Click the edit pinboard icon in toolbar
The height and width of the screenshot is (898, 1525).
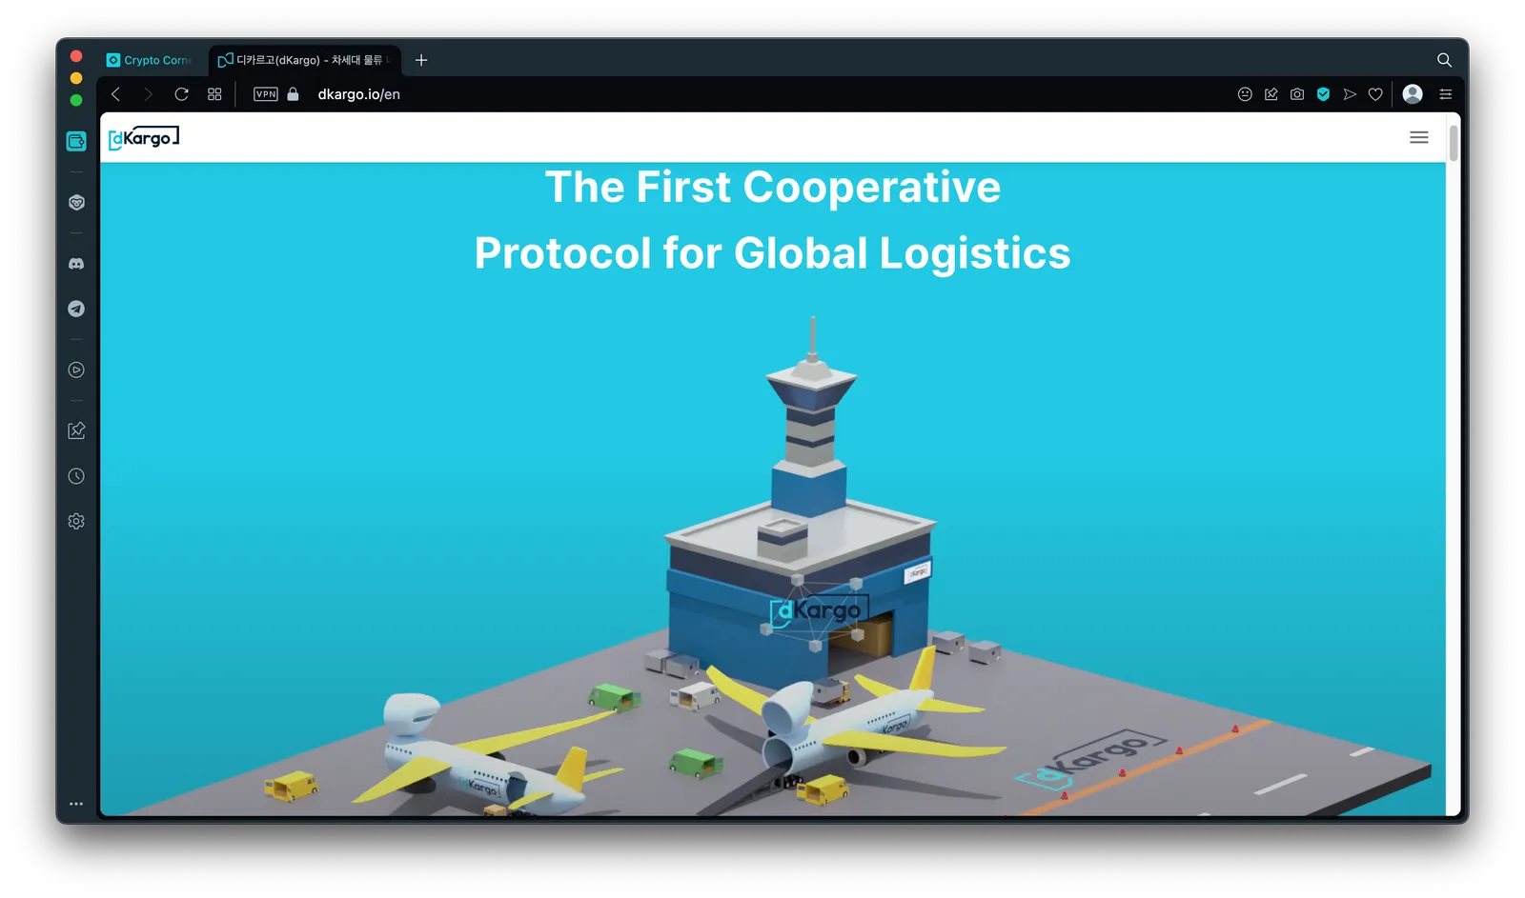point(1271,94)
